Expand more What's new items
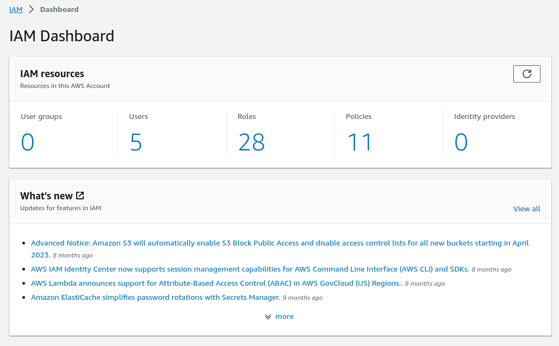559x346 pixels. click(279, 317)
